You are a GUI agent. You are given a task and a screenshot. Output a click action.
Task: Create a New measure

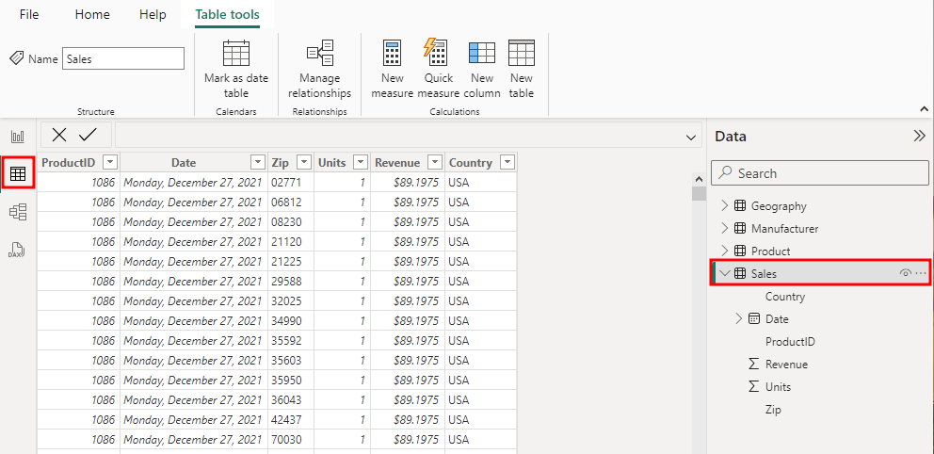pos(393,69)
